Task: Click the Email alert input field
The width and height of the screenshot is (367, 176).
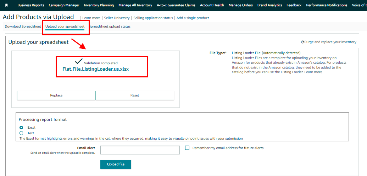Action: tap(140, 150)
